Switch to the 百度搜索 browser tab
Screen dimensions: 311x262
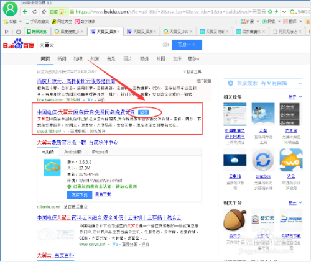pos(68,32)
